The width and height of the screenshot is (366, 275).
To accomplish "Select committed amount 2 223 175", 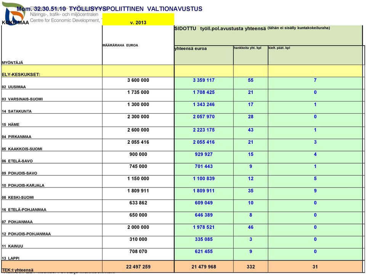I will pos(204,130).
